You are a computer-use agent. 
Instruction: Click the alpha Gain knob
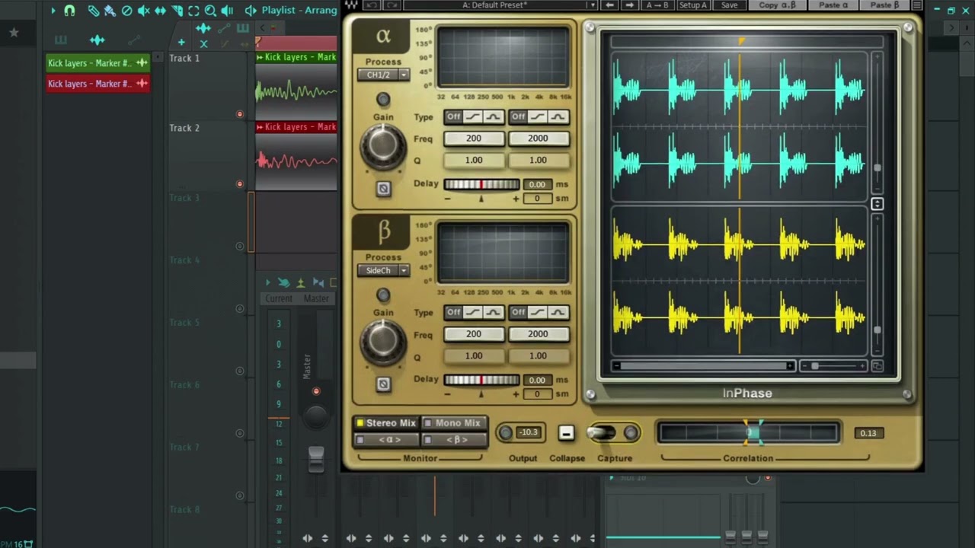point(382,146)
